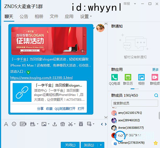This screenshot has width=160, height=148.
Task: Send a picture via image icon
Action: click(44, 124)
